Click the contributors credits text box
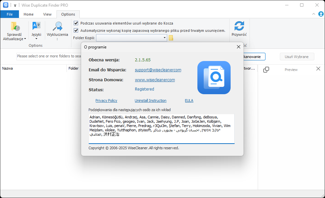This screenshot has width=325, height=198. click(x=162, y=128)
